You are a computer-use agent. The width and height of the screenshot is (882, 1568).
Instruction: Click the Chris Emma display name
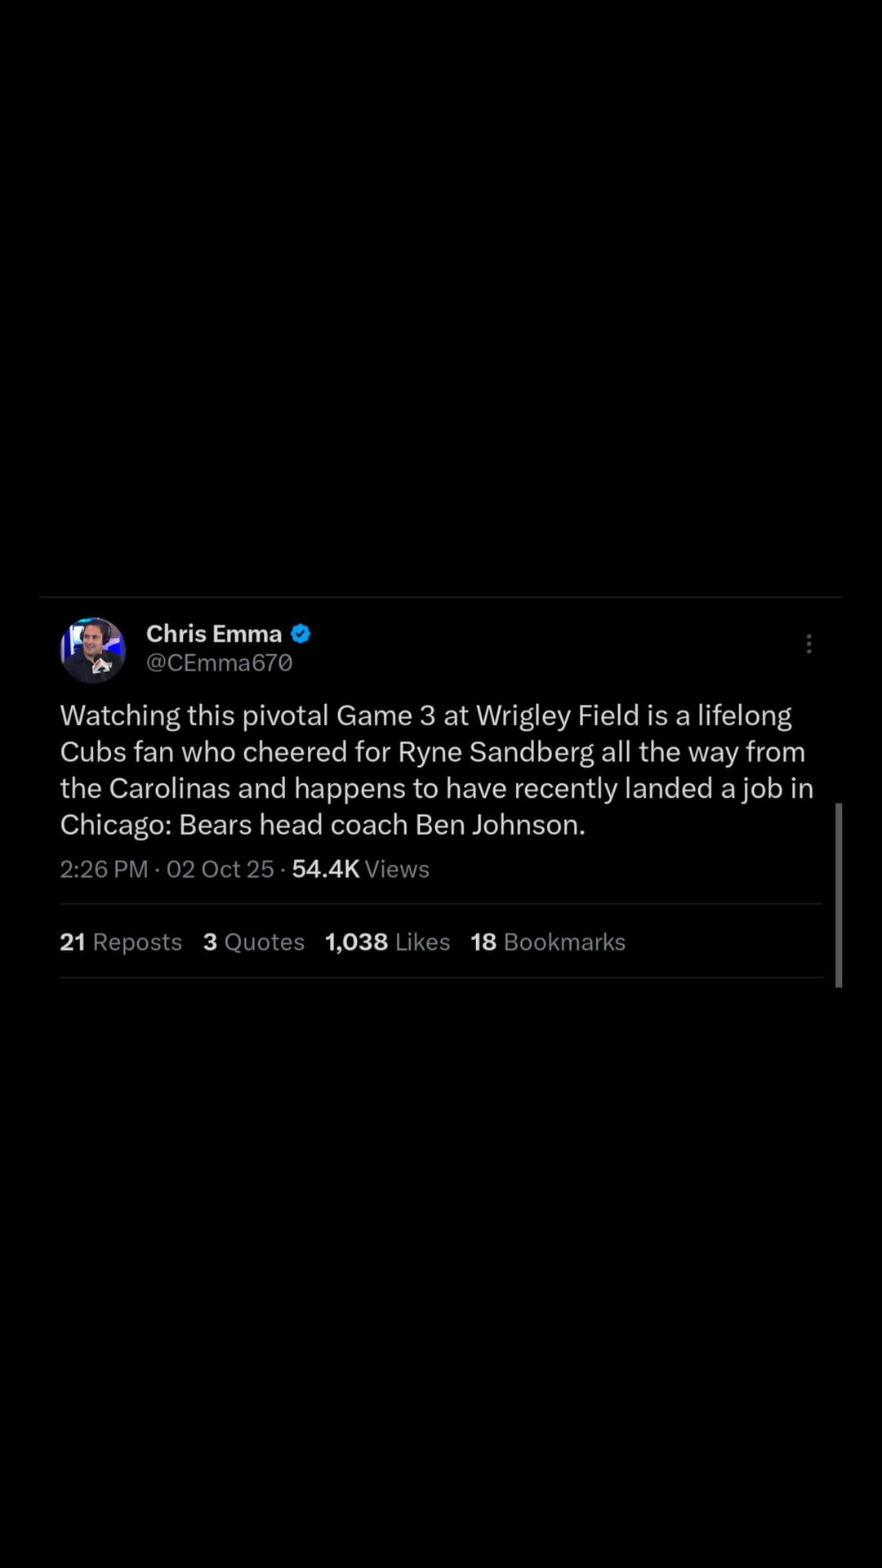[x=213, y=634]
